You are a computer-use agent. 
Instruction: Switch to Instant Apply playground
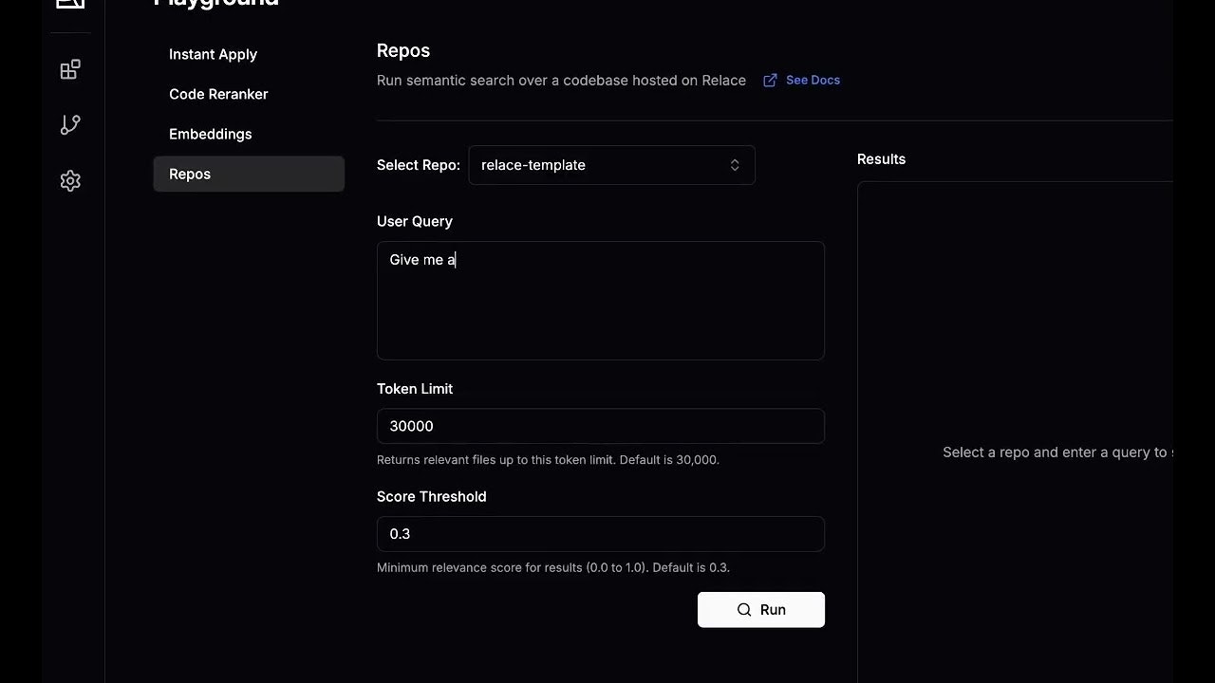click(x=213, y=54)
